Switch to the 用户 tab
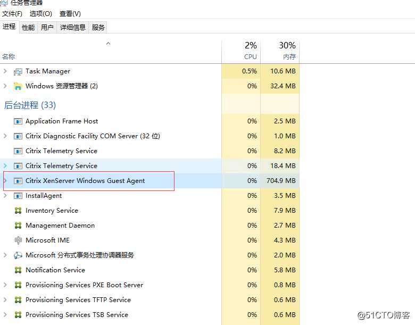Viewport: 415px width, 325px height. (47, 27)
